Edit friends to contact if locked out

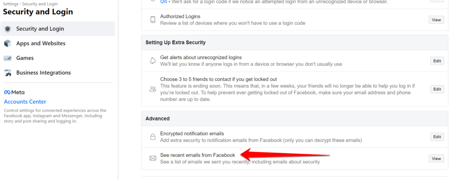coord(437,89)
